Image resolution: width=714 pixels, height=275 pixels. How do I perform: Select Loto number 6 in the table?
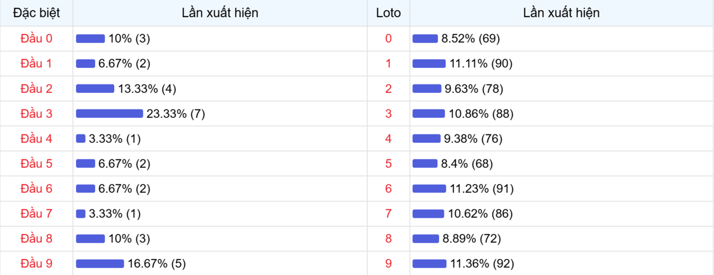click(389, 189)
